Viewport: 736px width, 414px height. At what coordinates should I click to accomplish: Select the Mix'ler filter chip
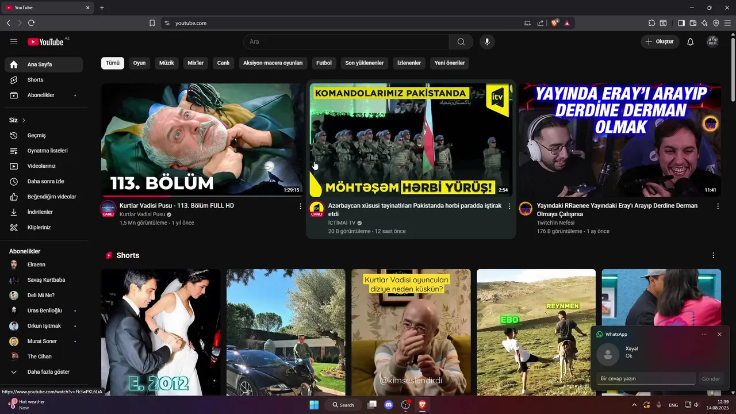195,63
